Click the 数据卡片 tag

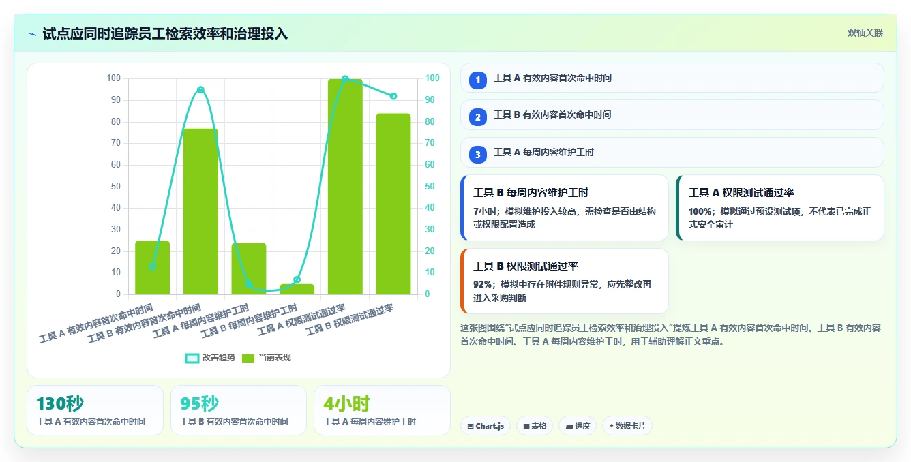point(627,426)
